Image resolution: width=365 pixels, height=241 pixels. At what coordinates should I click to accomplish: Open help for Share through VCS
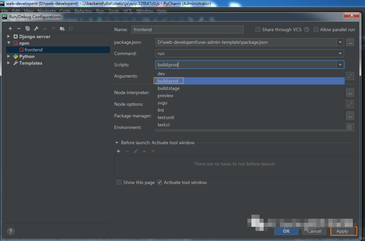click(307, 29)
